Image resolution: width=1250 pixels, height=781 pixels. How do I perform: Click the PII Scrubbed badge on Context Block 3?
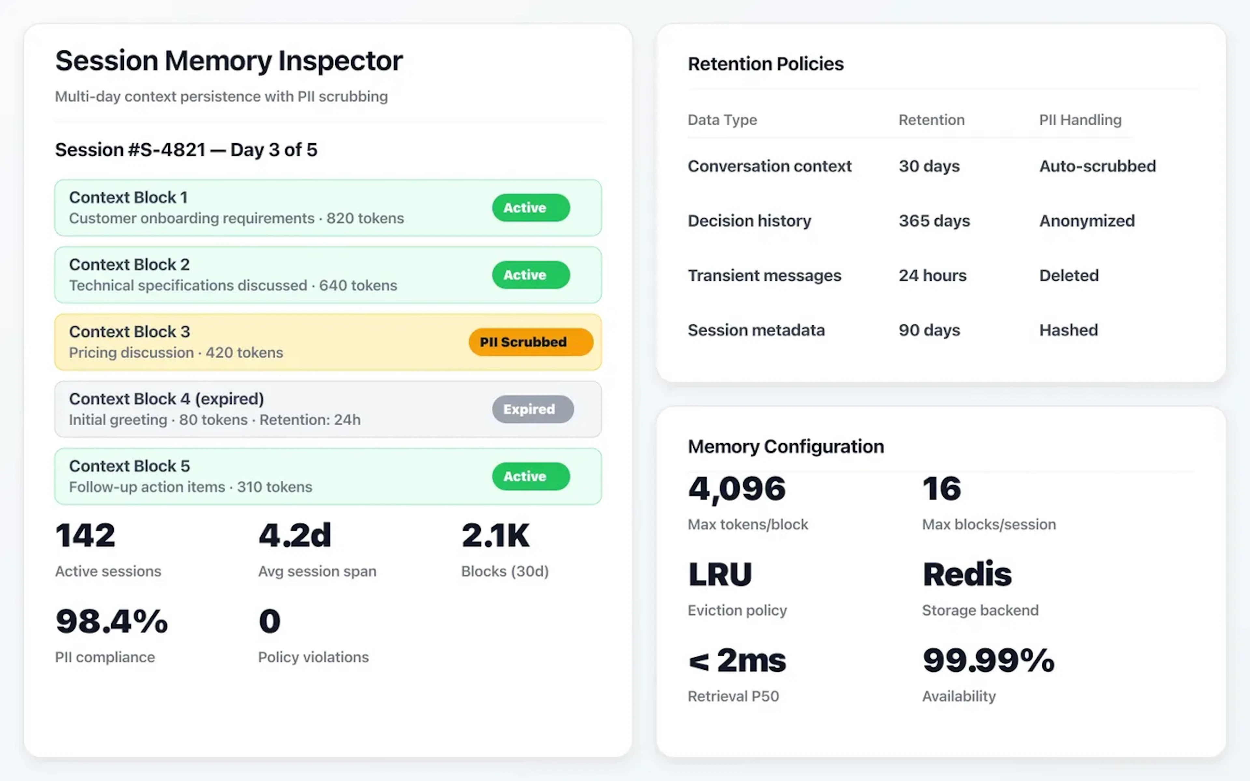click(531, 341)
